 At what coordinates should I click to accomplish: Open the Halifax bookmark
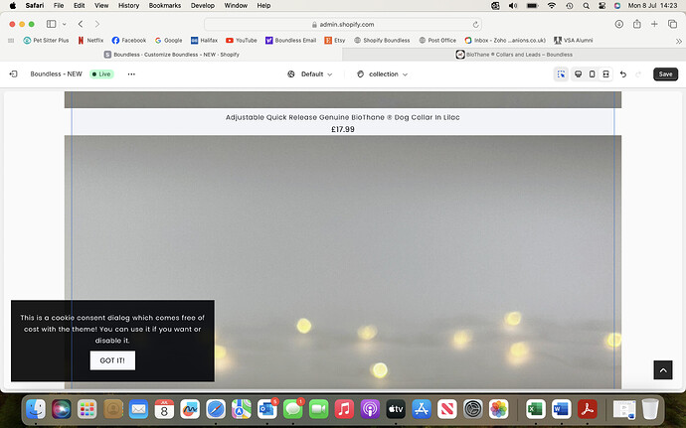point(204,41)
